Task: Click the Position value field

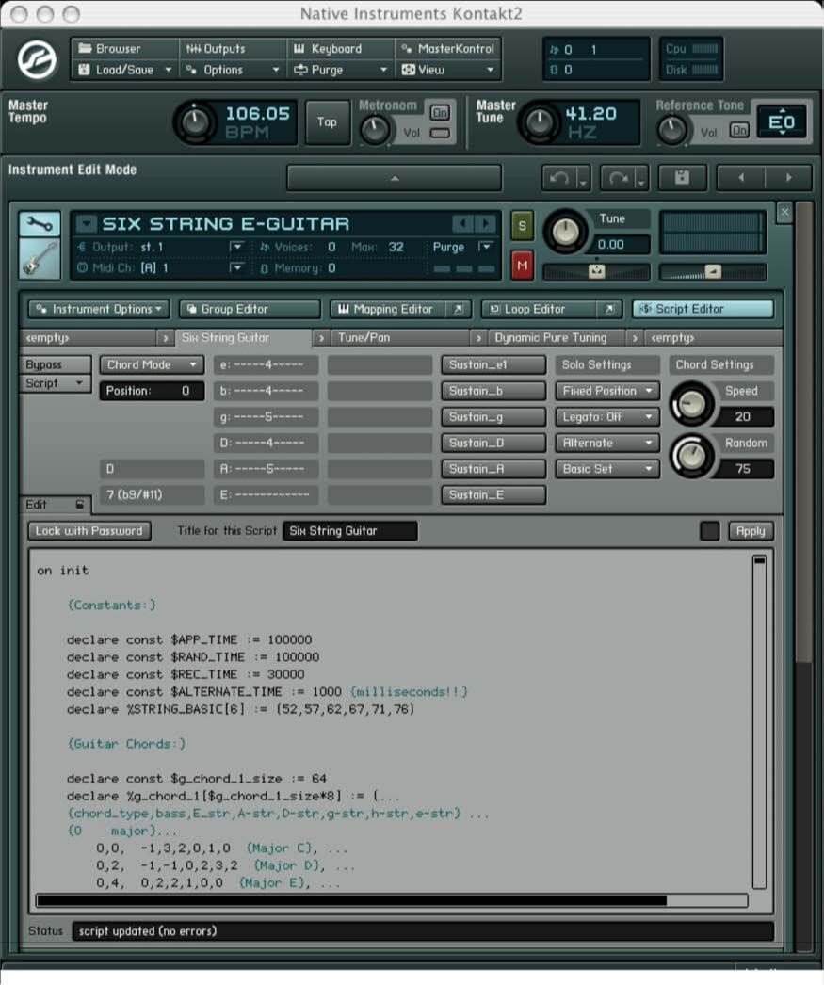Action: 152,391
